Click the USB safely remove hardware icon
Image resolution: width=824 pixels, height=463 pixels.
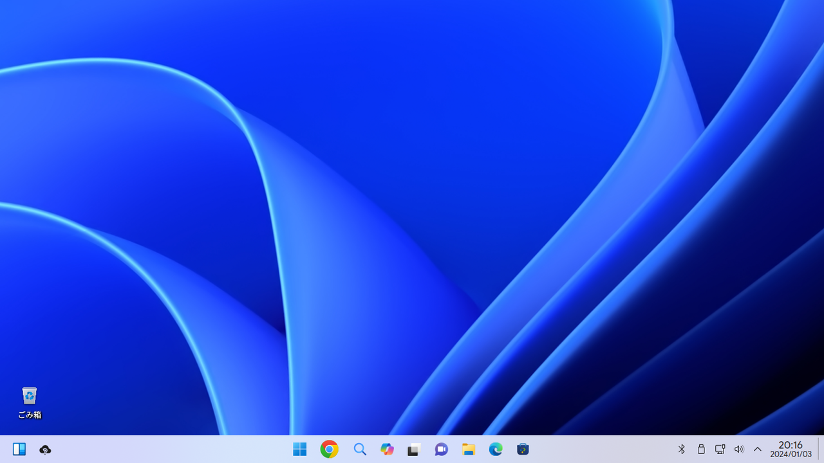[701, 449]
